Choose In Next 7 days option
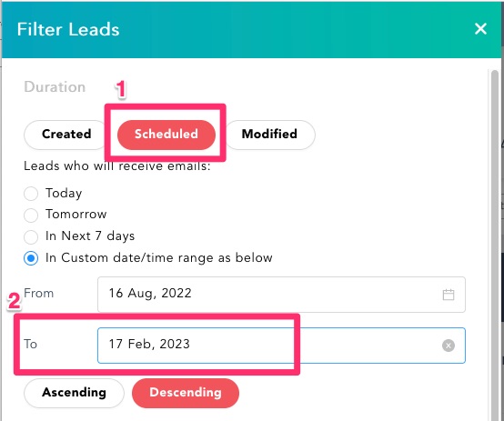 tap(31, 236)
